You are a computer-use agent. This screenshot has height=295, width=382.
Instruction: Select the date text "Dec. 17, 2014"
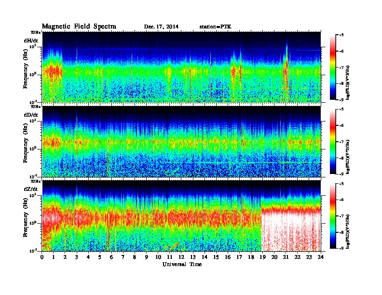(161, 27)
